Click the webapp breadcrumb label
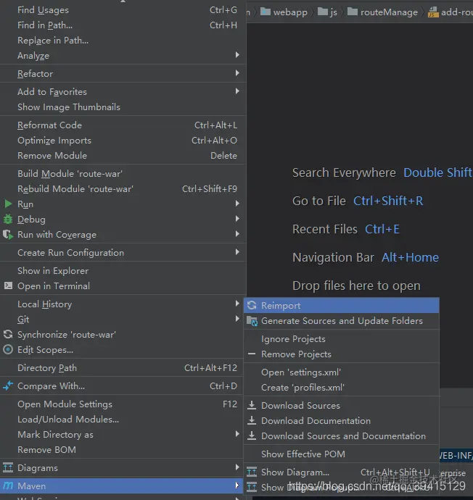 [x=290, y=12]
